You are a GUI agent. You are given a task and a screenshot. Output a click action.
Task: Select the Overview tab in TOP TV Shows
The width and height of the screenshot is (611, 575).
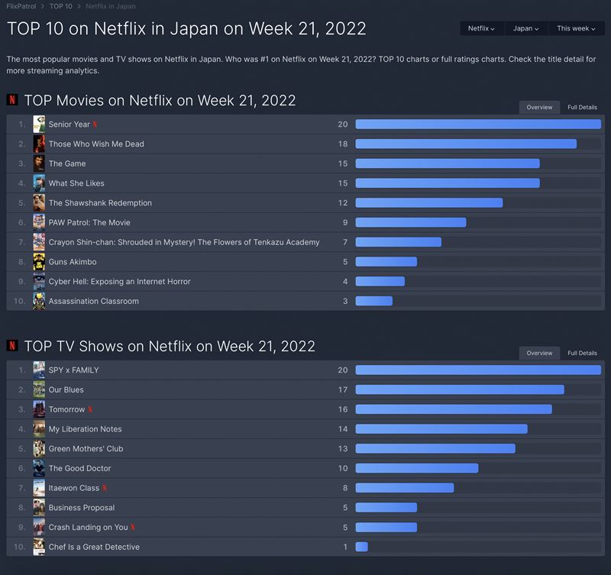point(539,354)
